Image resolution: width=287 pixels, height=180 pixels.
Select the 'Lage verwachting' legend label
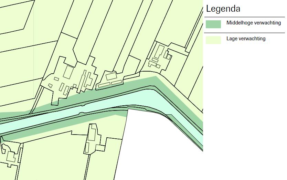(x=246, y=39)
